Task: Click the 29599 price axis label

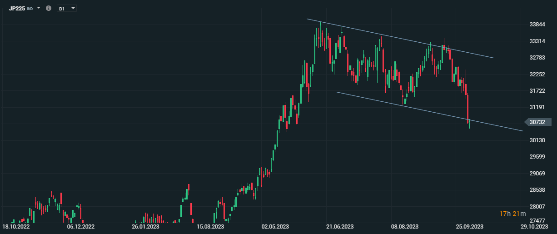Action: coord(537,157)
